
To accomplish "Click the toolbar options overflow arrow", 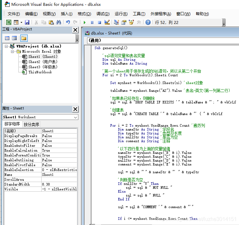I will tap(224, 23).
